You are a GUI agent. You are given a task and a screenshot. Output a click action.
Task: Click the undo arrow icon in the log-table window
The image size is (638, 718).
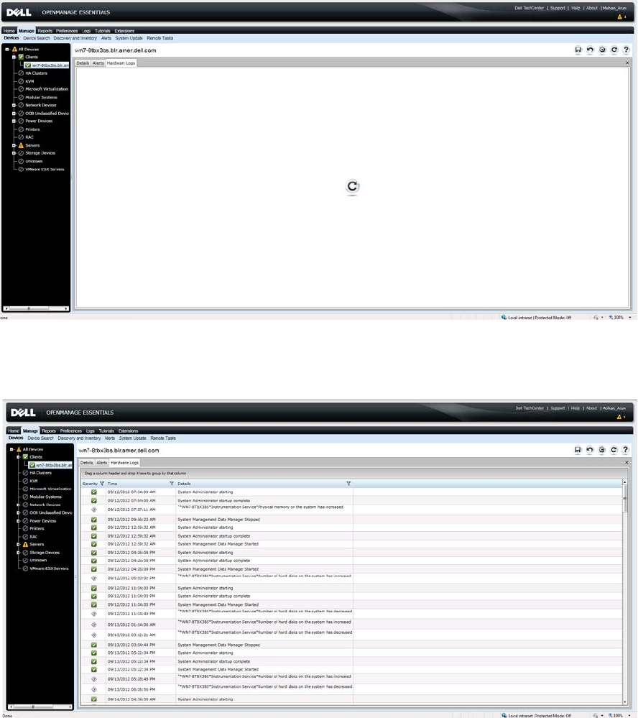(589, 450)
